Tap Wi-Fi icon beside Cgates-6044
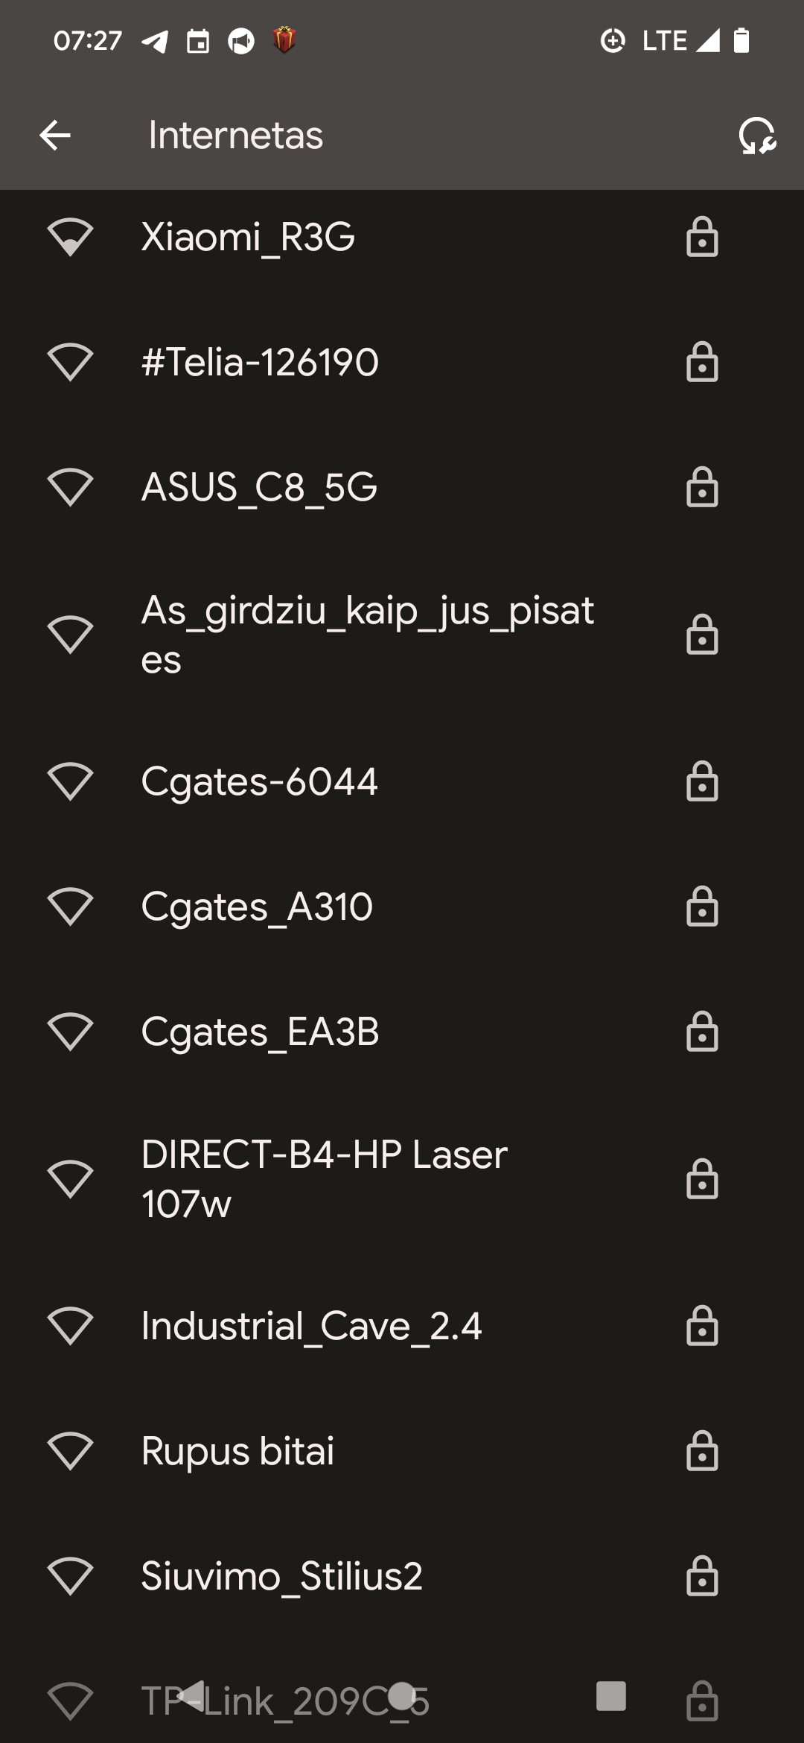This screenshot has height=1743, width=804. pos(70,782)
